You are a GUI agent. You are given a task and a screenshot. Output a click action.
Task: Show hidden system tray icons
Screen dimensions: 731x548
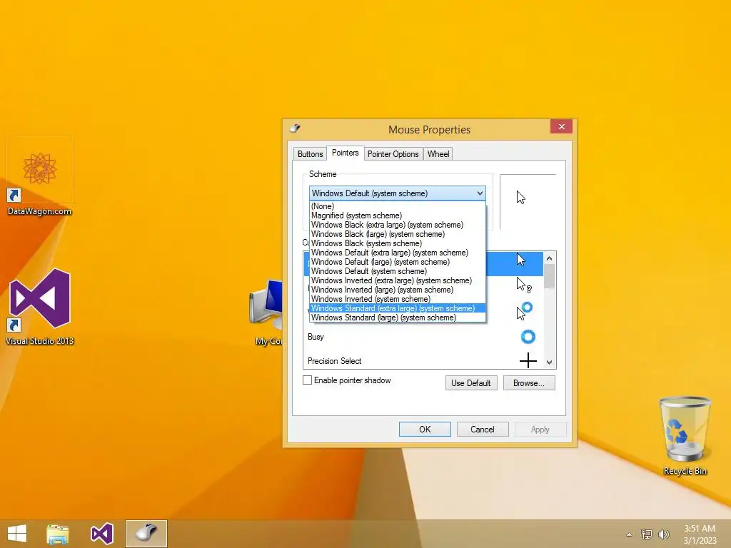pyautogui.click(x=629, y=534)
